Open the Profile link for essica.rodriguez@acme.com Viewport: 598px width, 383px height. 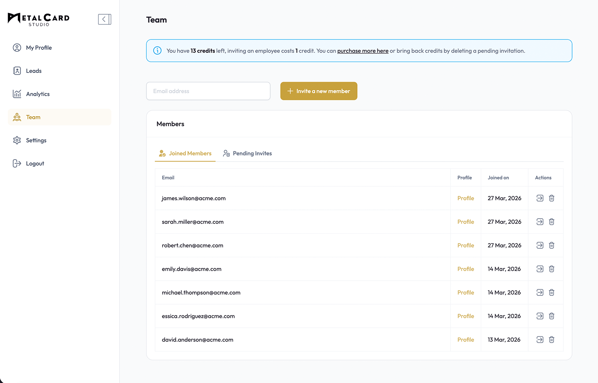pyautogui.click(x=465, y=316)
